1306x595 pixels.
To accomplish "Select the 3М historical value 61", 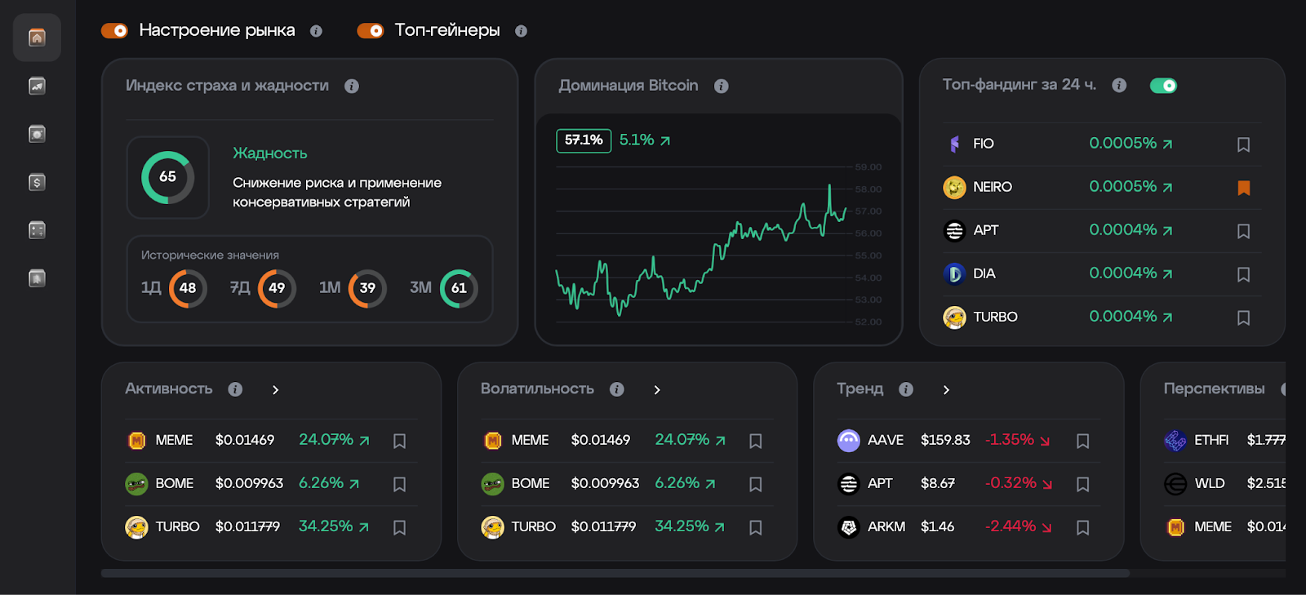I will 459,288.
